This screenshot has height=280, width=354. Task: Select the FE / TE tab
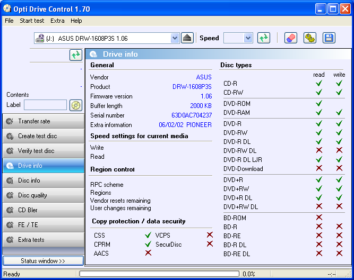[44, 225]
